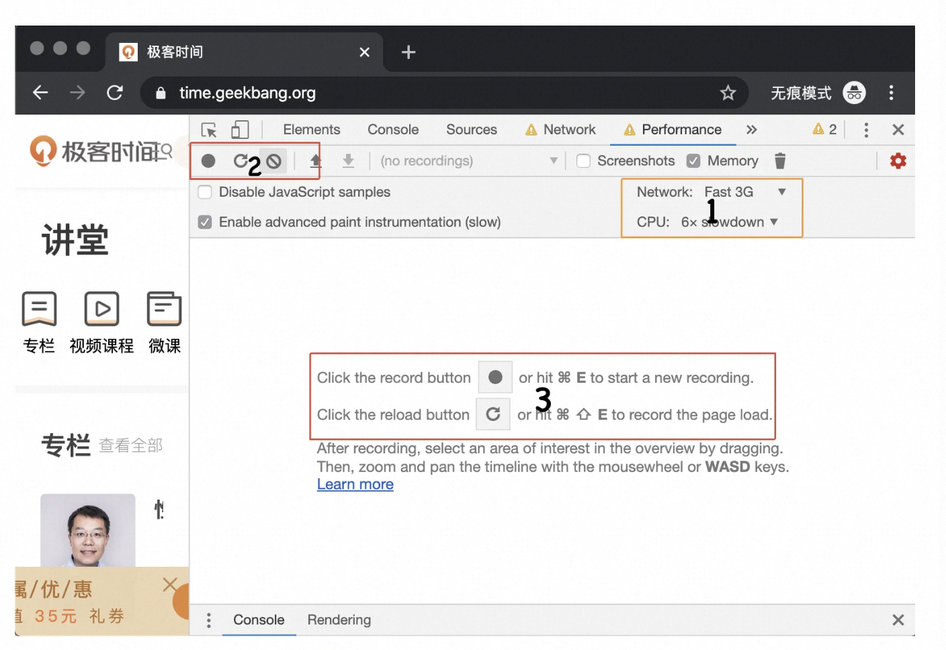Reload the page with browser refresh icon
946x650 pixels.
coord(115,93)
